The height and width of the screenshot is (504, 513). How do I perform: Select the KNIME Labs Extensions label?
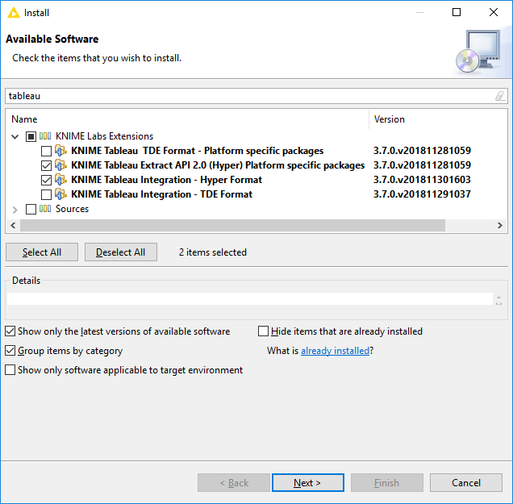104,136
